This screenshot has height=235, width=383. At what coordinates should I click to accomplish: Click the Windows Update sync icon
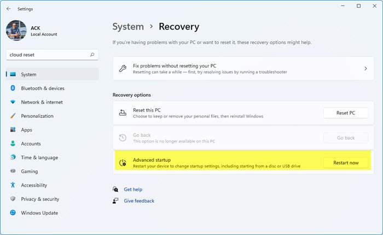click(x=13, y=213)
